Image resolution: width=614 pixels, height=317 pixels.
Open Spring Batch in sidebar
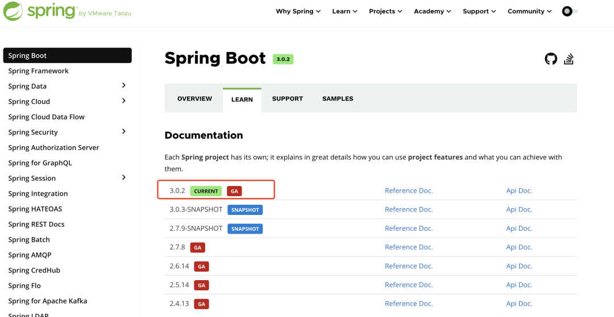[29, 240]
